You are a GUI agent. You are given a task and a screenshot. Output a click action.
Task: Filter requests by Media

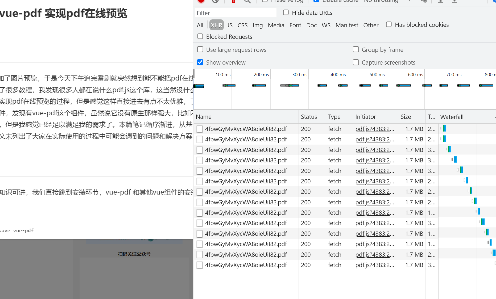(276, 25)
